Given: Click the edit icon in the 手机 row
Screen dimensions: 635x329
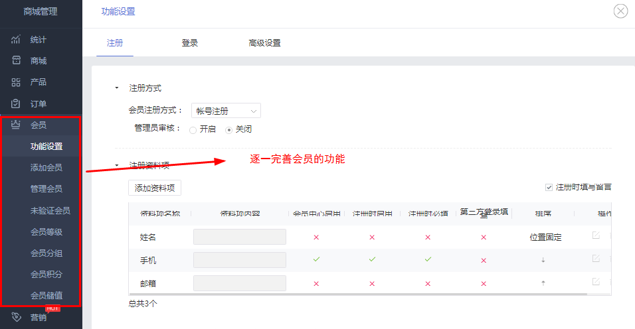Looking at the screenshot, I should click(596, 258).
